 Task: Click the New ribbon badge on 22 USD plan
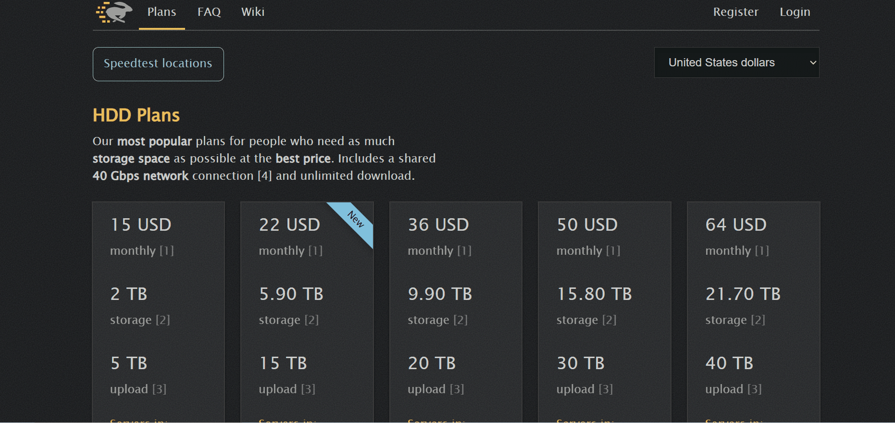click(355, 220)
